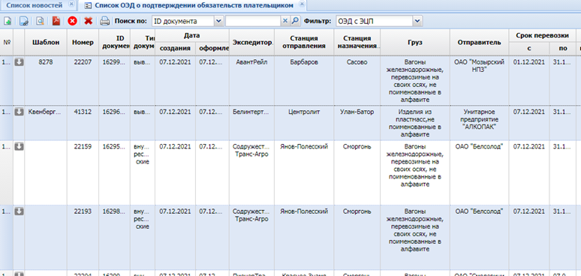
Task: Click the red circle cancel icon
Action: (x=72, y=21)
